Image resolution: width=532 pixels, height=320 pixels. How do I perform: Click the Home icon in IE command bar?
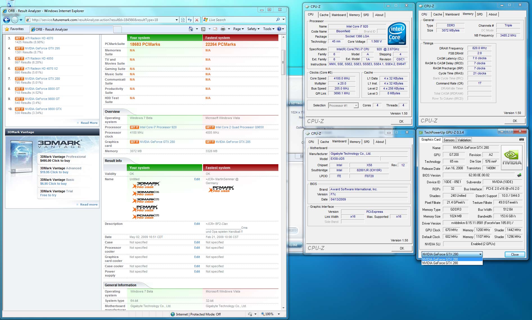click(x=191, y=29)
